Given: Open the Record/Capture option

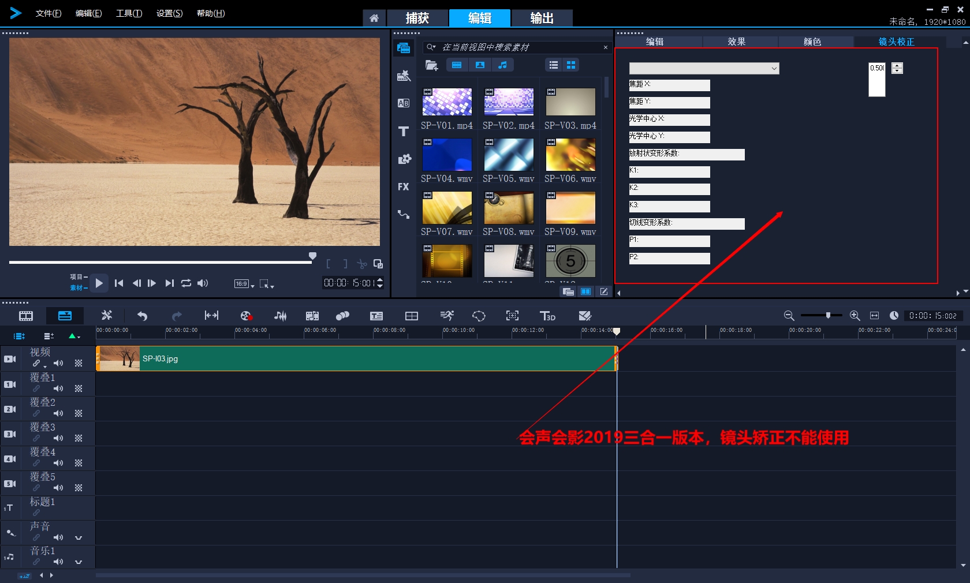Looking at the screenshot, I should [x=246, y=316].
